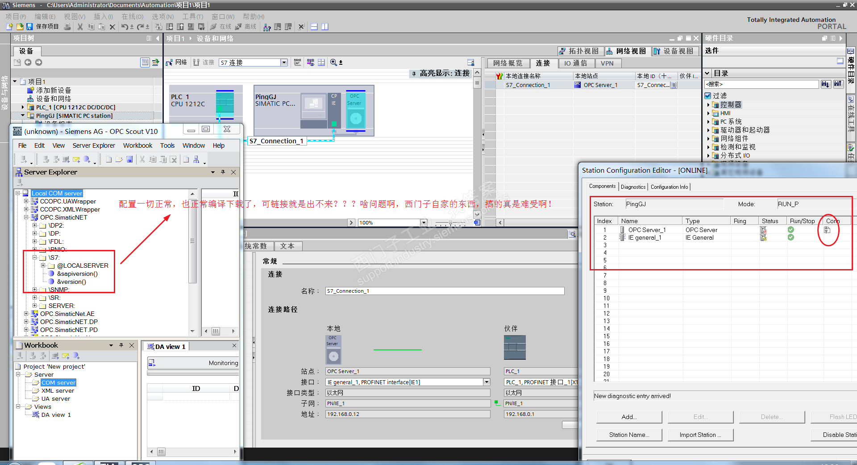The width and height of the screenshot is (857, 465).
Task: Click the go online icon
Action: (214, 27)
